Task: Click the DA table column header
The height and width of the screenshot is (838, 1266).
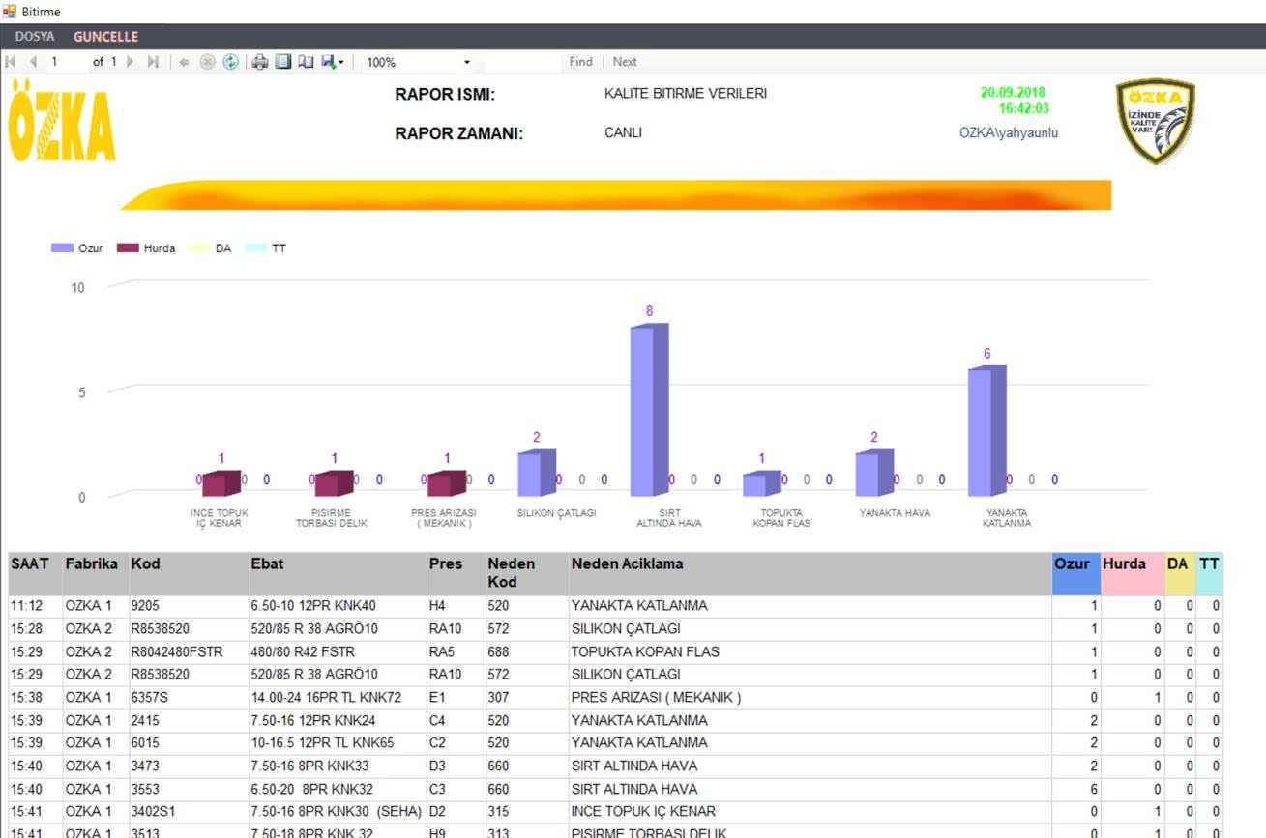Action: pos(1180,573)
